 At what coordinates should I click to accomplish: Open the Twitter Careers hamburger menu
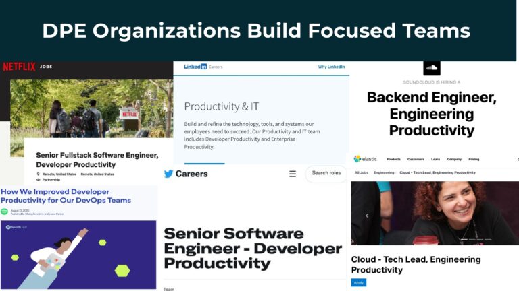click(293, 174)
